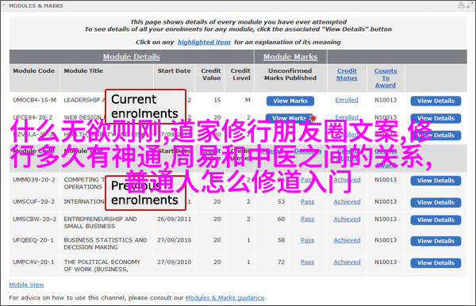
Task: Click the Enrolled status for UFCE84-20-2
Action: click(x=347, y=117)
